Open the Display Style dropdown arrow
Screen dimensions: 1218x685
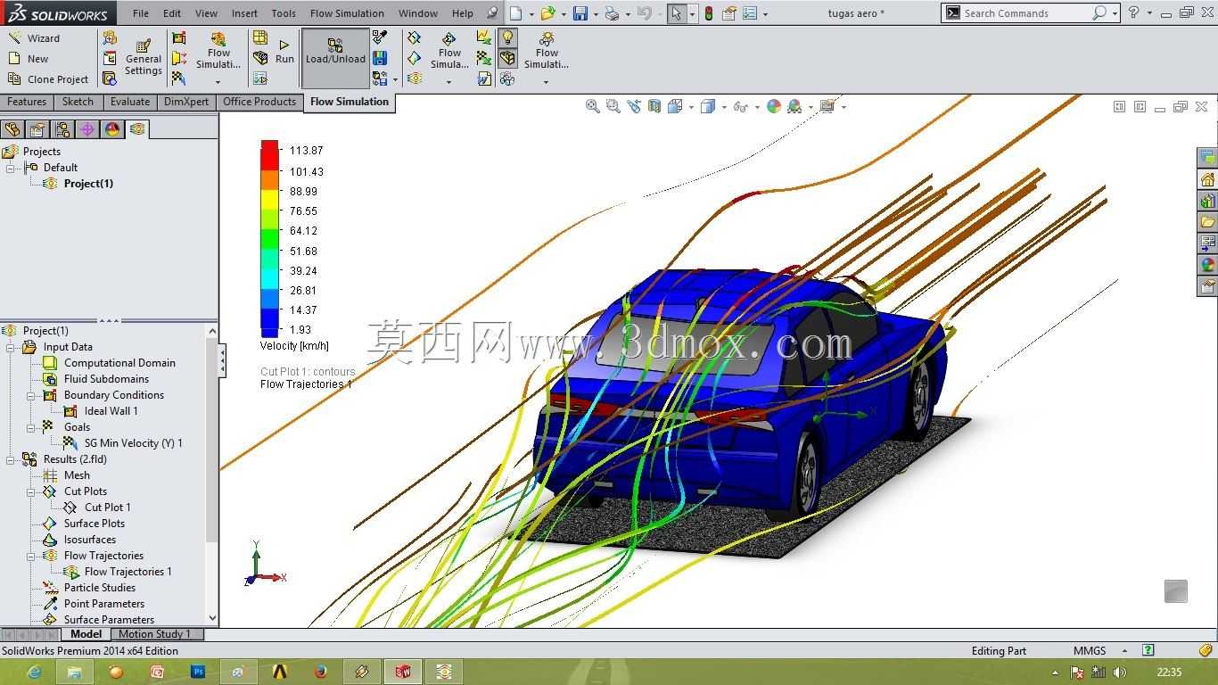pos(724,107)
